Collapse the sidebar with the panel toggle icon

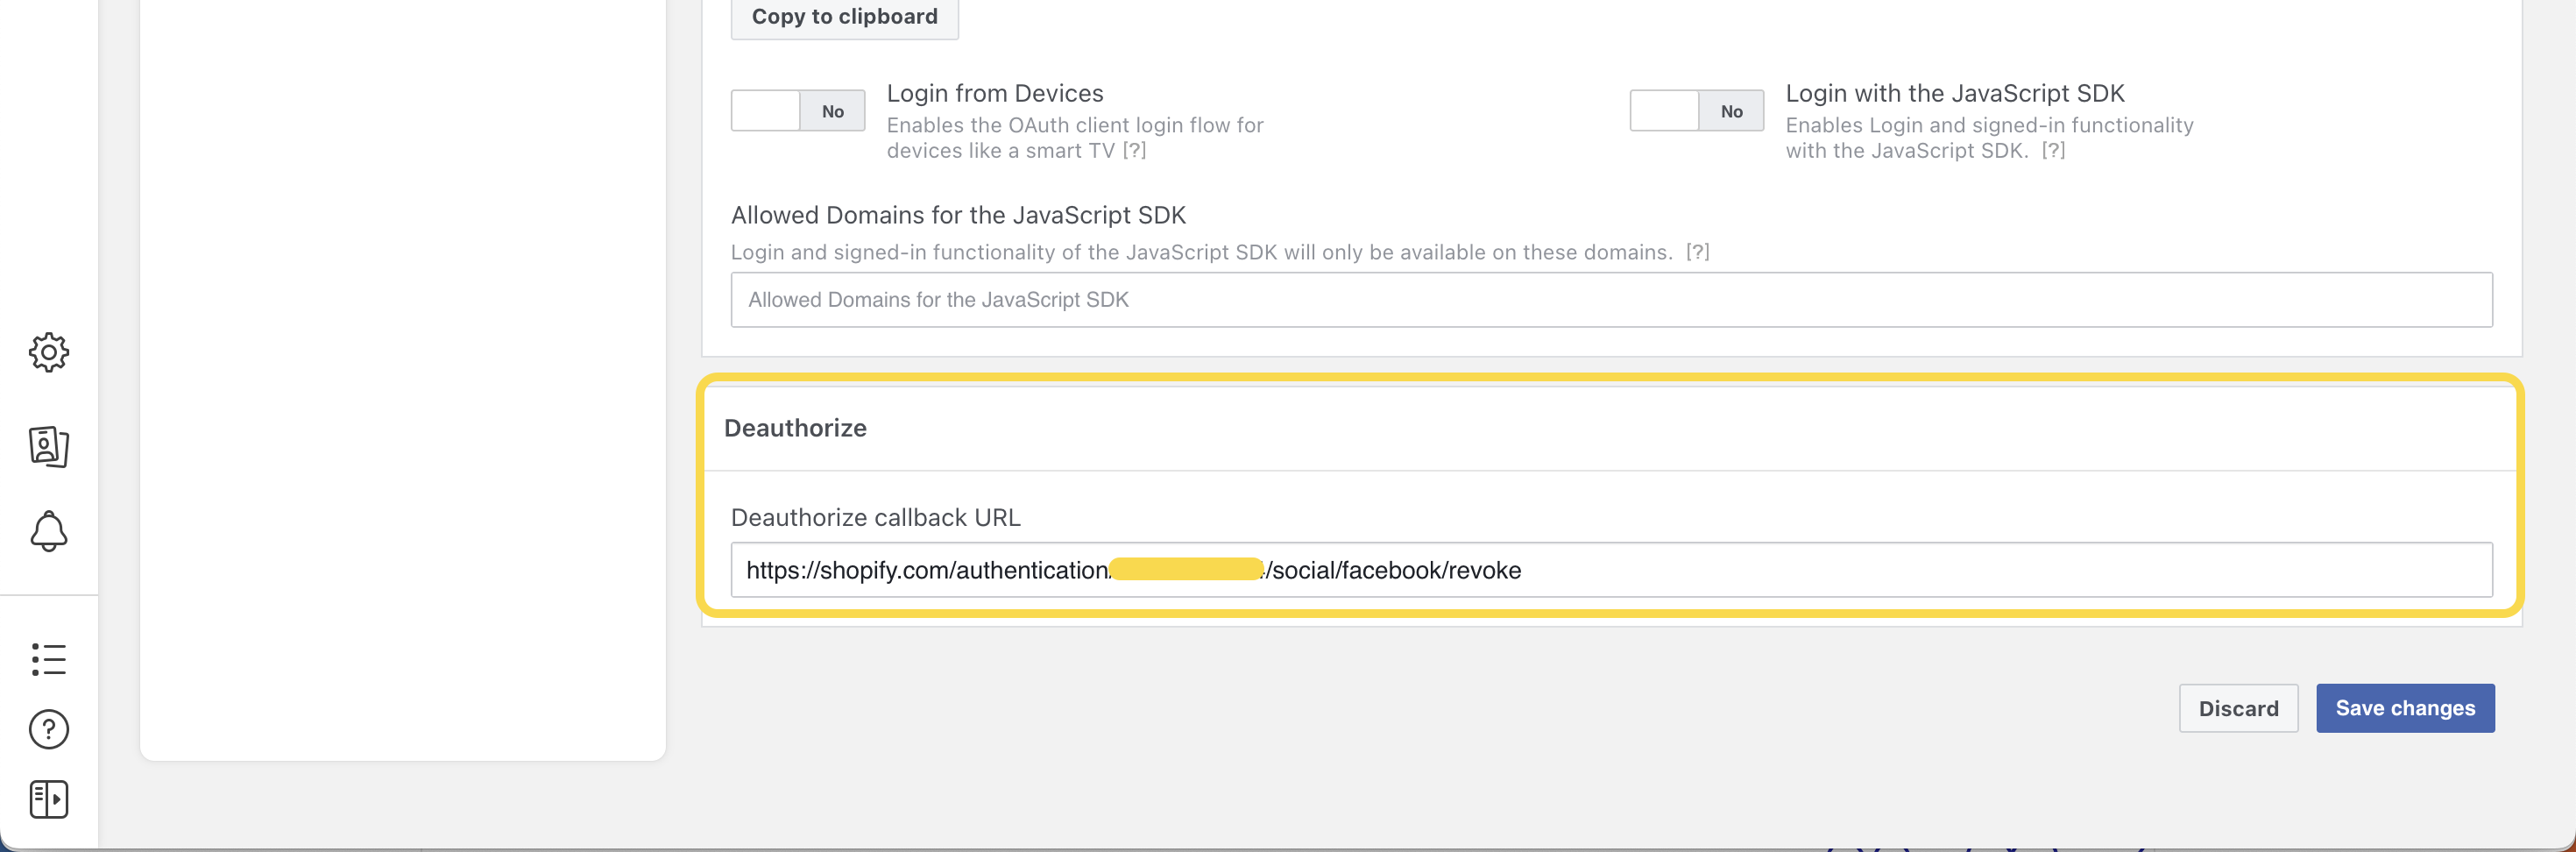click(x=49, y=799)
